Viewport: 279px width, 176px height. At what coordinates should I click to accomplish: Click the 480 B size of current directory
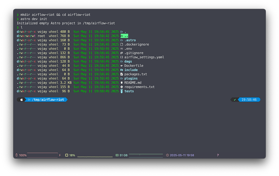pyautogui.click(x=65, y=32)
